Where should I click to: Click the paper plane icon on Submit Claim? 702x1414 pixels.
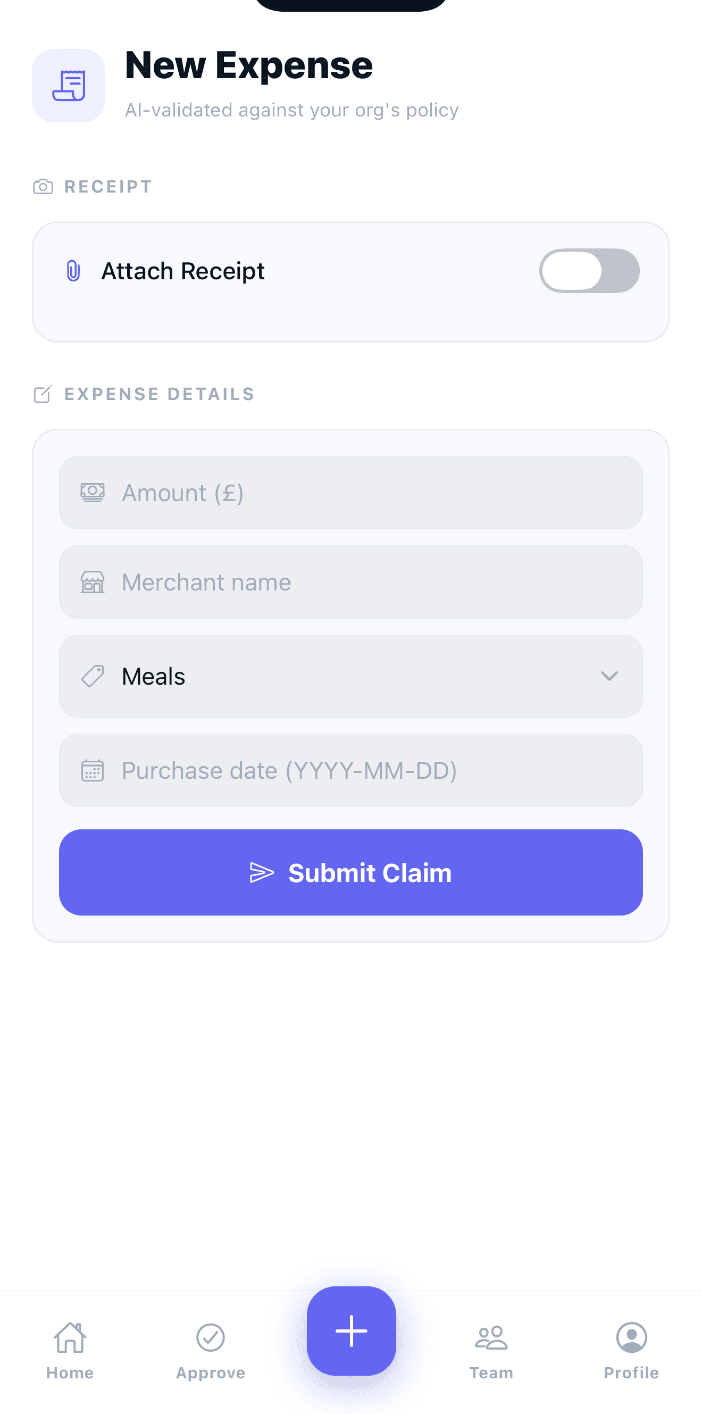point(262,872)
